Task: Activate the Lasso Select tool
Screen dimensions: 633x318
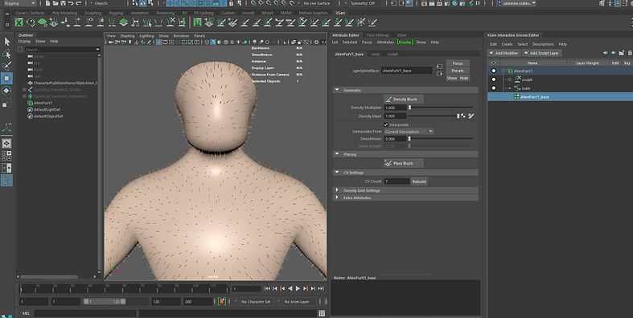Action: [7, 54]
